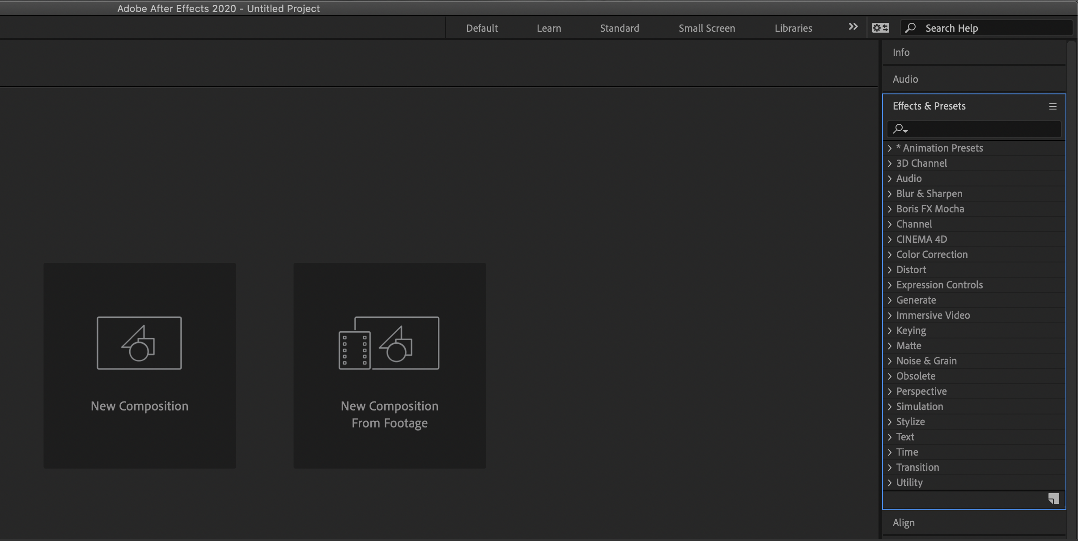
Task: Click the New Composition From Footage icon
Action: [389, 343]
